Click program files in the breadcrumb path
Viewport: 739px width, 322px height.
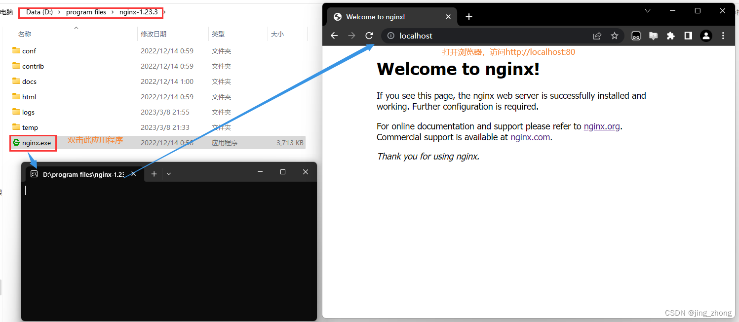click(86, 12)
